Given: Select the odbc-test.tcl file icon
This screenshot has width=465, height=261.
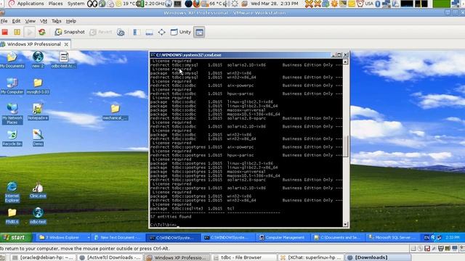Looking at the screenshot, I should (63, 59).
